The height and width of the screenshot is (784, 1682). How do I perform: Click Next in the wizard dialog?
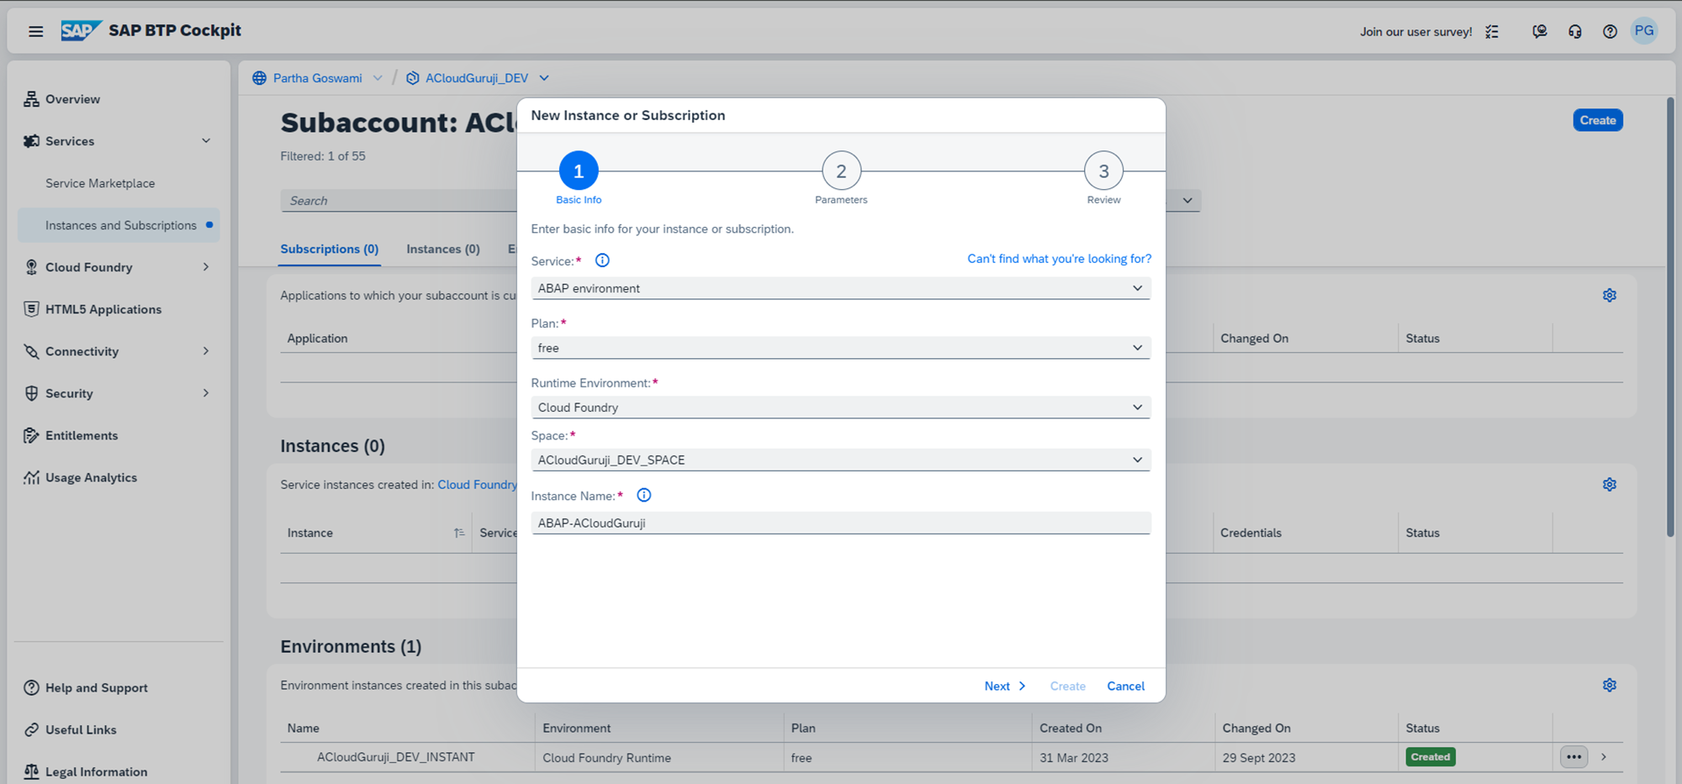click(1004, 687)
